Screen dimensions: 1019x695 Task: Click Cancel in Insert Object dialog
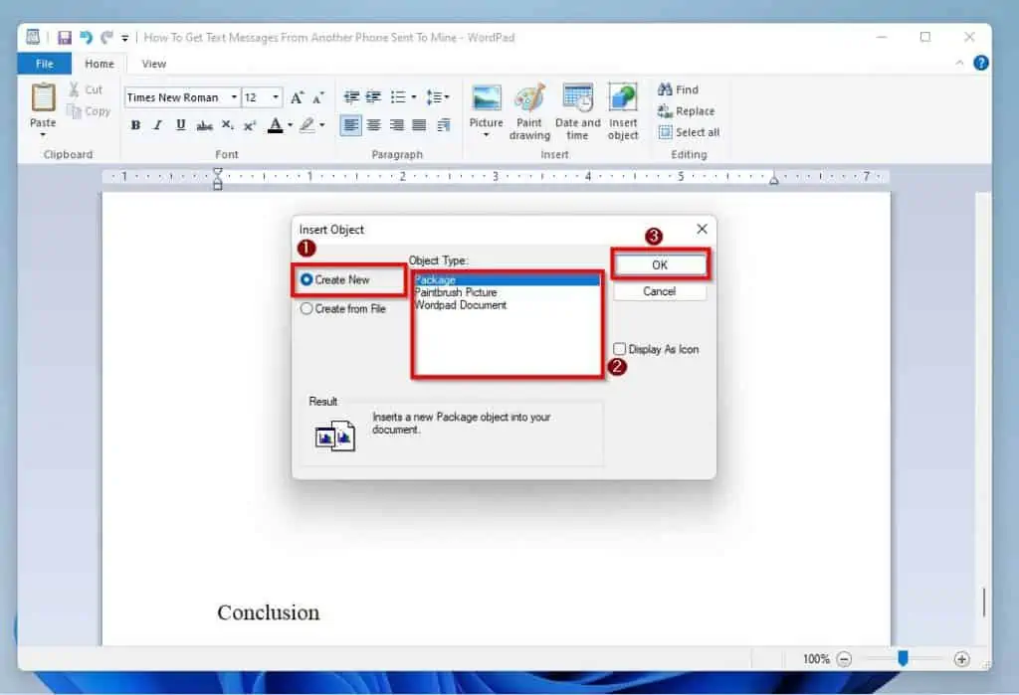(x=660, y=291)
